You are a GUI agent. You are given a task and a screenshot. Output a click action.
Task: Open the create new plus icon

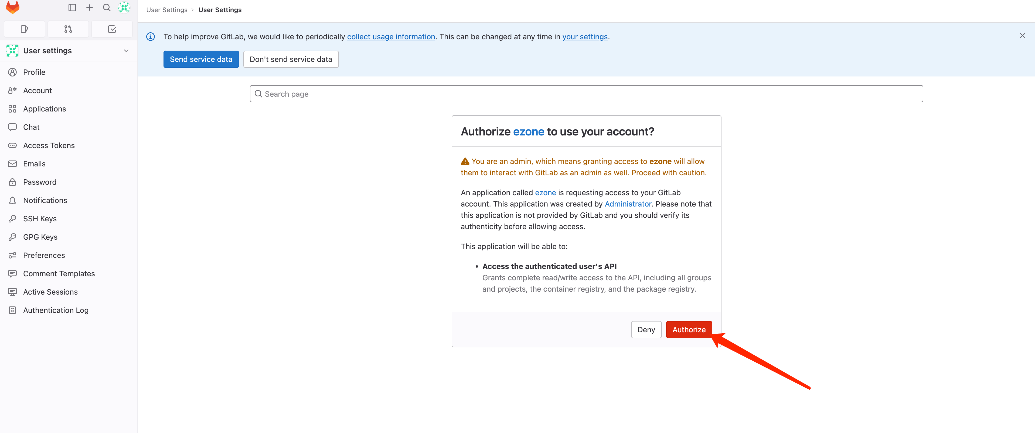pyautogui.click(x=90, y=8)
